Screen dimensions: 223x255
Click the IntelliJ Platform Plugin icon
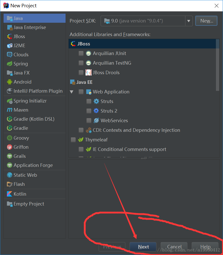10,91
